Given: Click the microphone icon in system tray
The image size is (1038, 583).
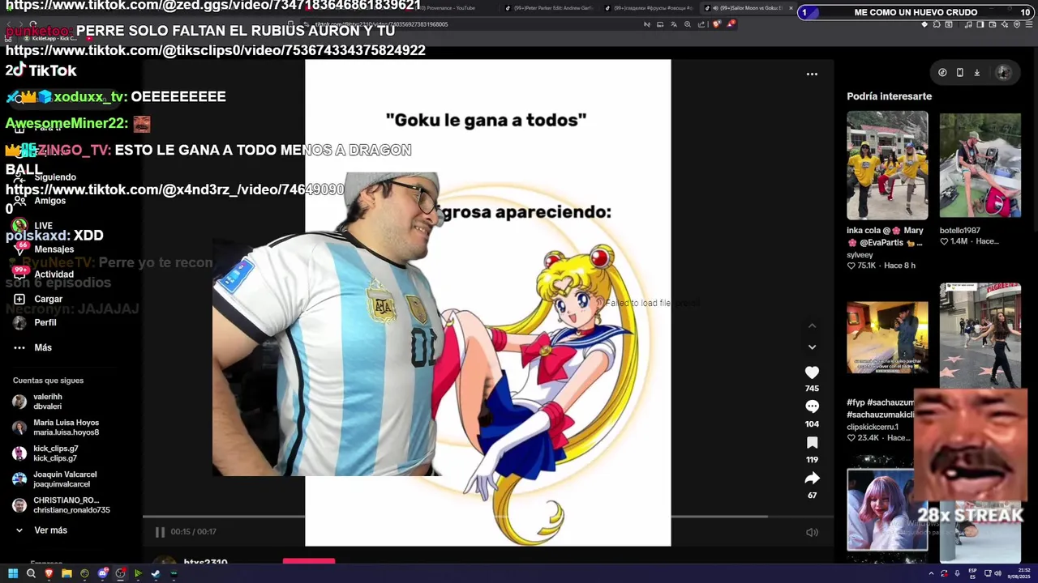Looking at the screenshot, I should pos(957,574).
